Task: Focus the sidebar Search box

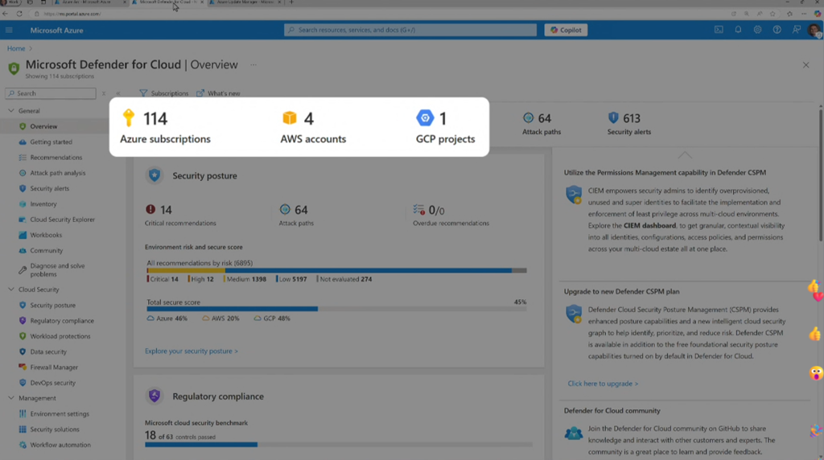Action: (51, 93)
